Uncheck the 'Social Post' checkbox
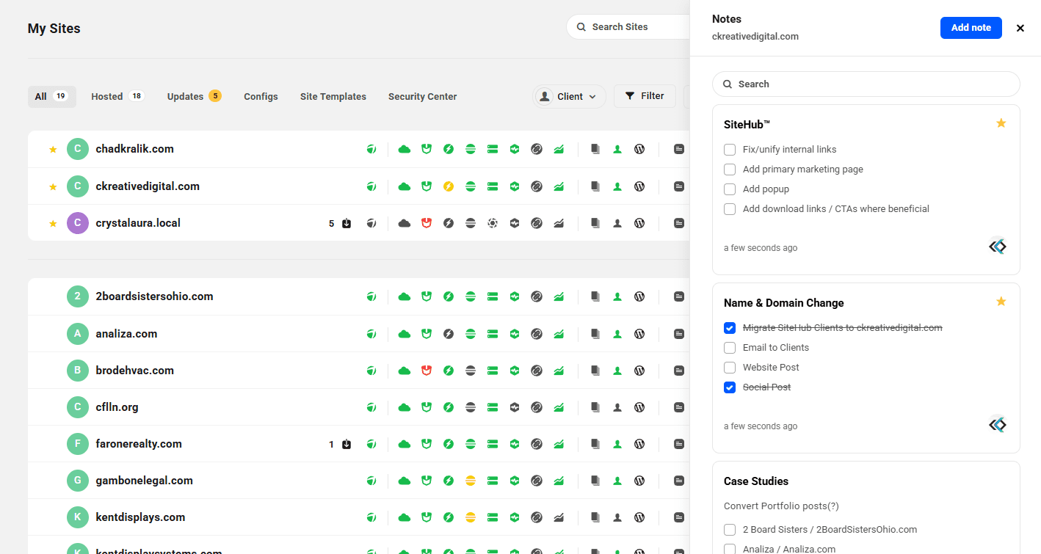 [x=730, y=387]
